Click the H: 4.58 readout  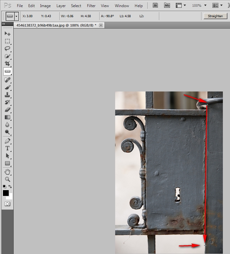(x=86, y=16)
